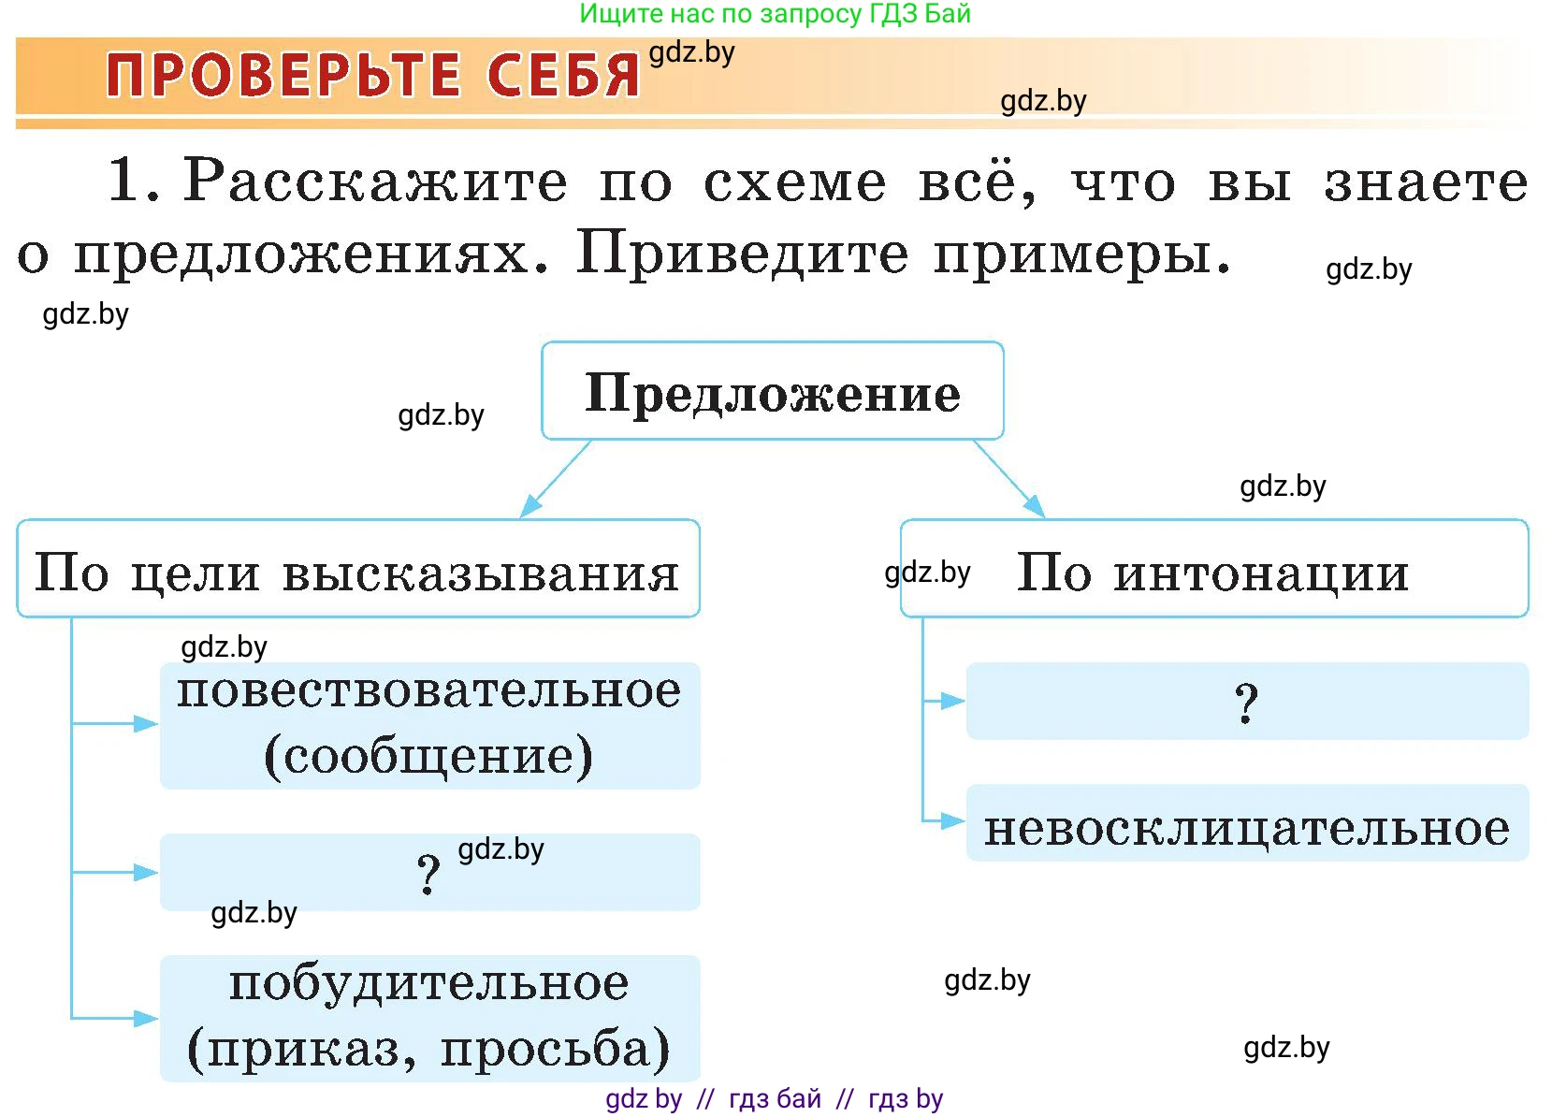Click the По интонации box
The width and height of the screenshot is (1552, 1117).
point(1213,571)
